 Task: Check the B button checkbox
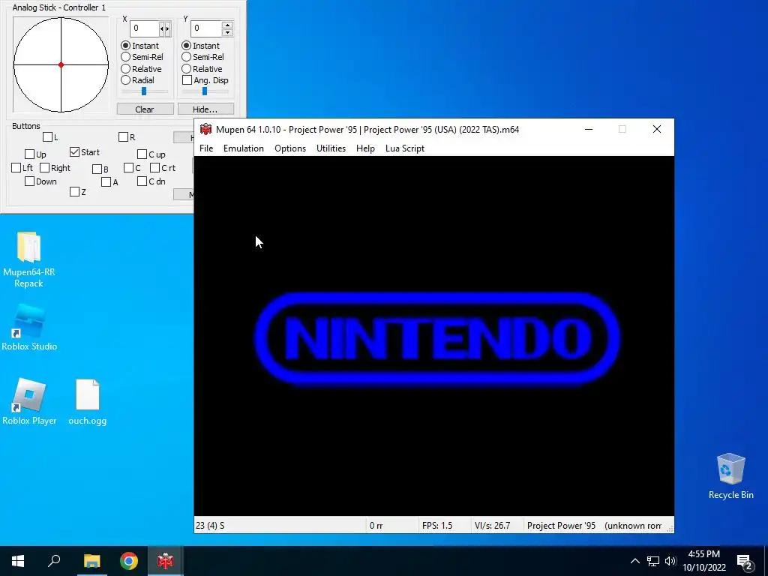[97, 169]
